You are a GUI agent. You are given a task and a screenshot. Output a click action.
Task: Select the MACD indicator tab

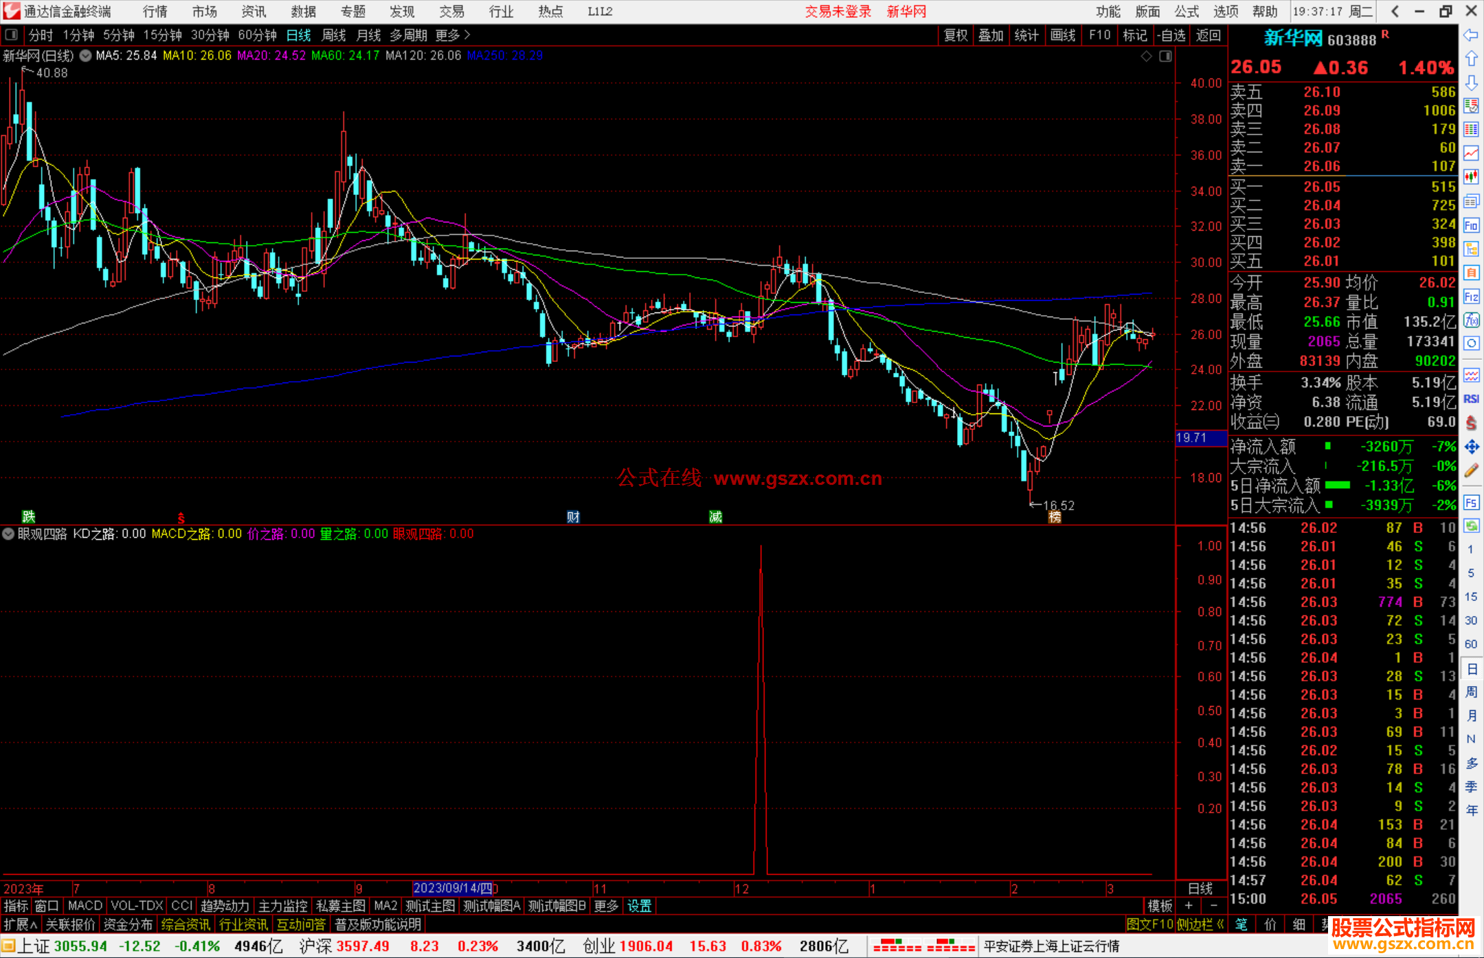point(85,906)
